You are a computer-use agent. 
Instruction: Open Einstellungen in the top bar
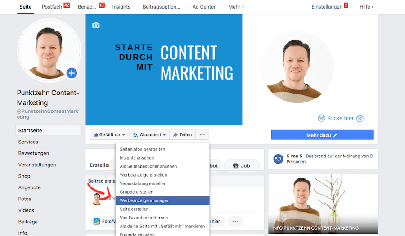[x=327, y=7]
